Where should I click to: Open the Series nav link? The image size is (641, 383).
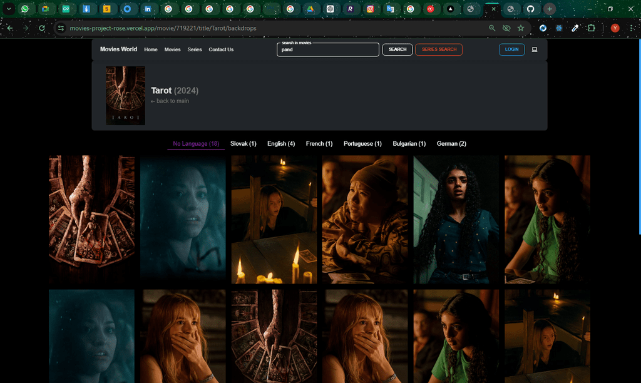(x=195, y=49)
